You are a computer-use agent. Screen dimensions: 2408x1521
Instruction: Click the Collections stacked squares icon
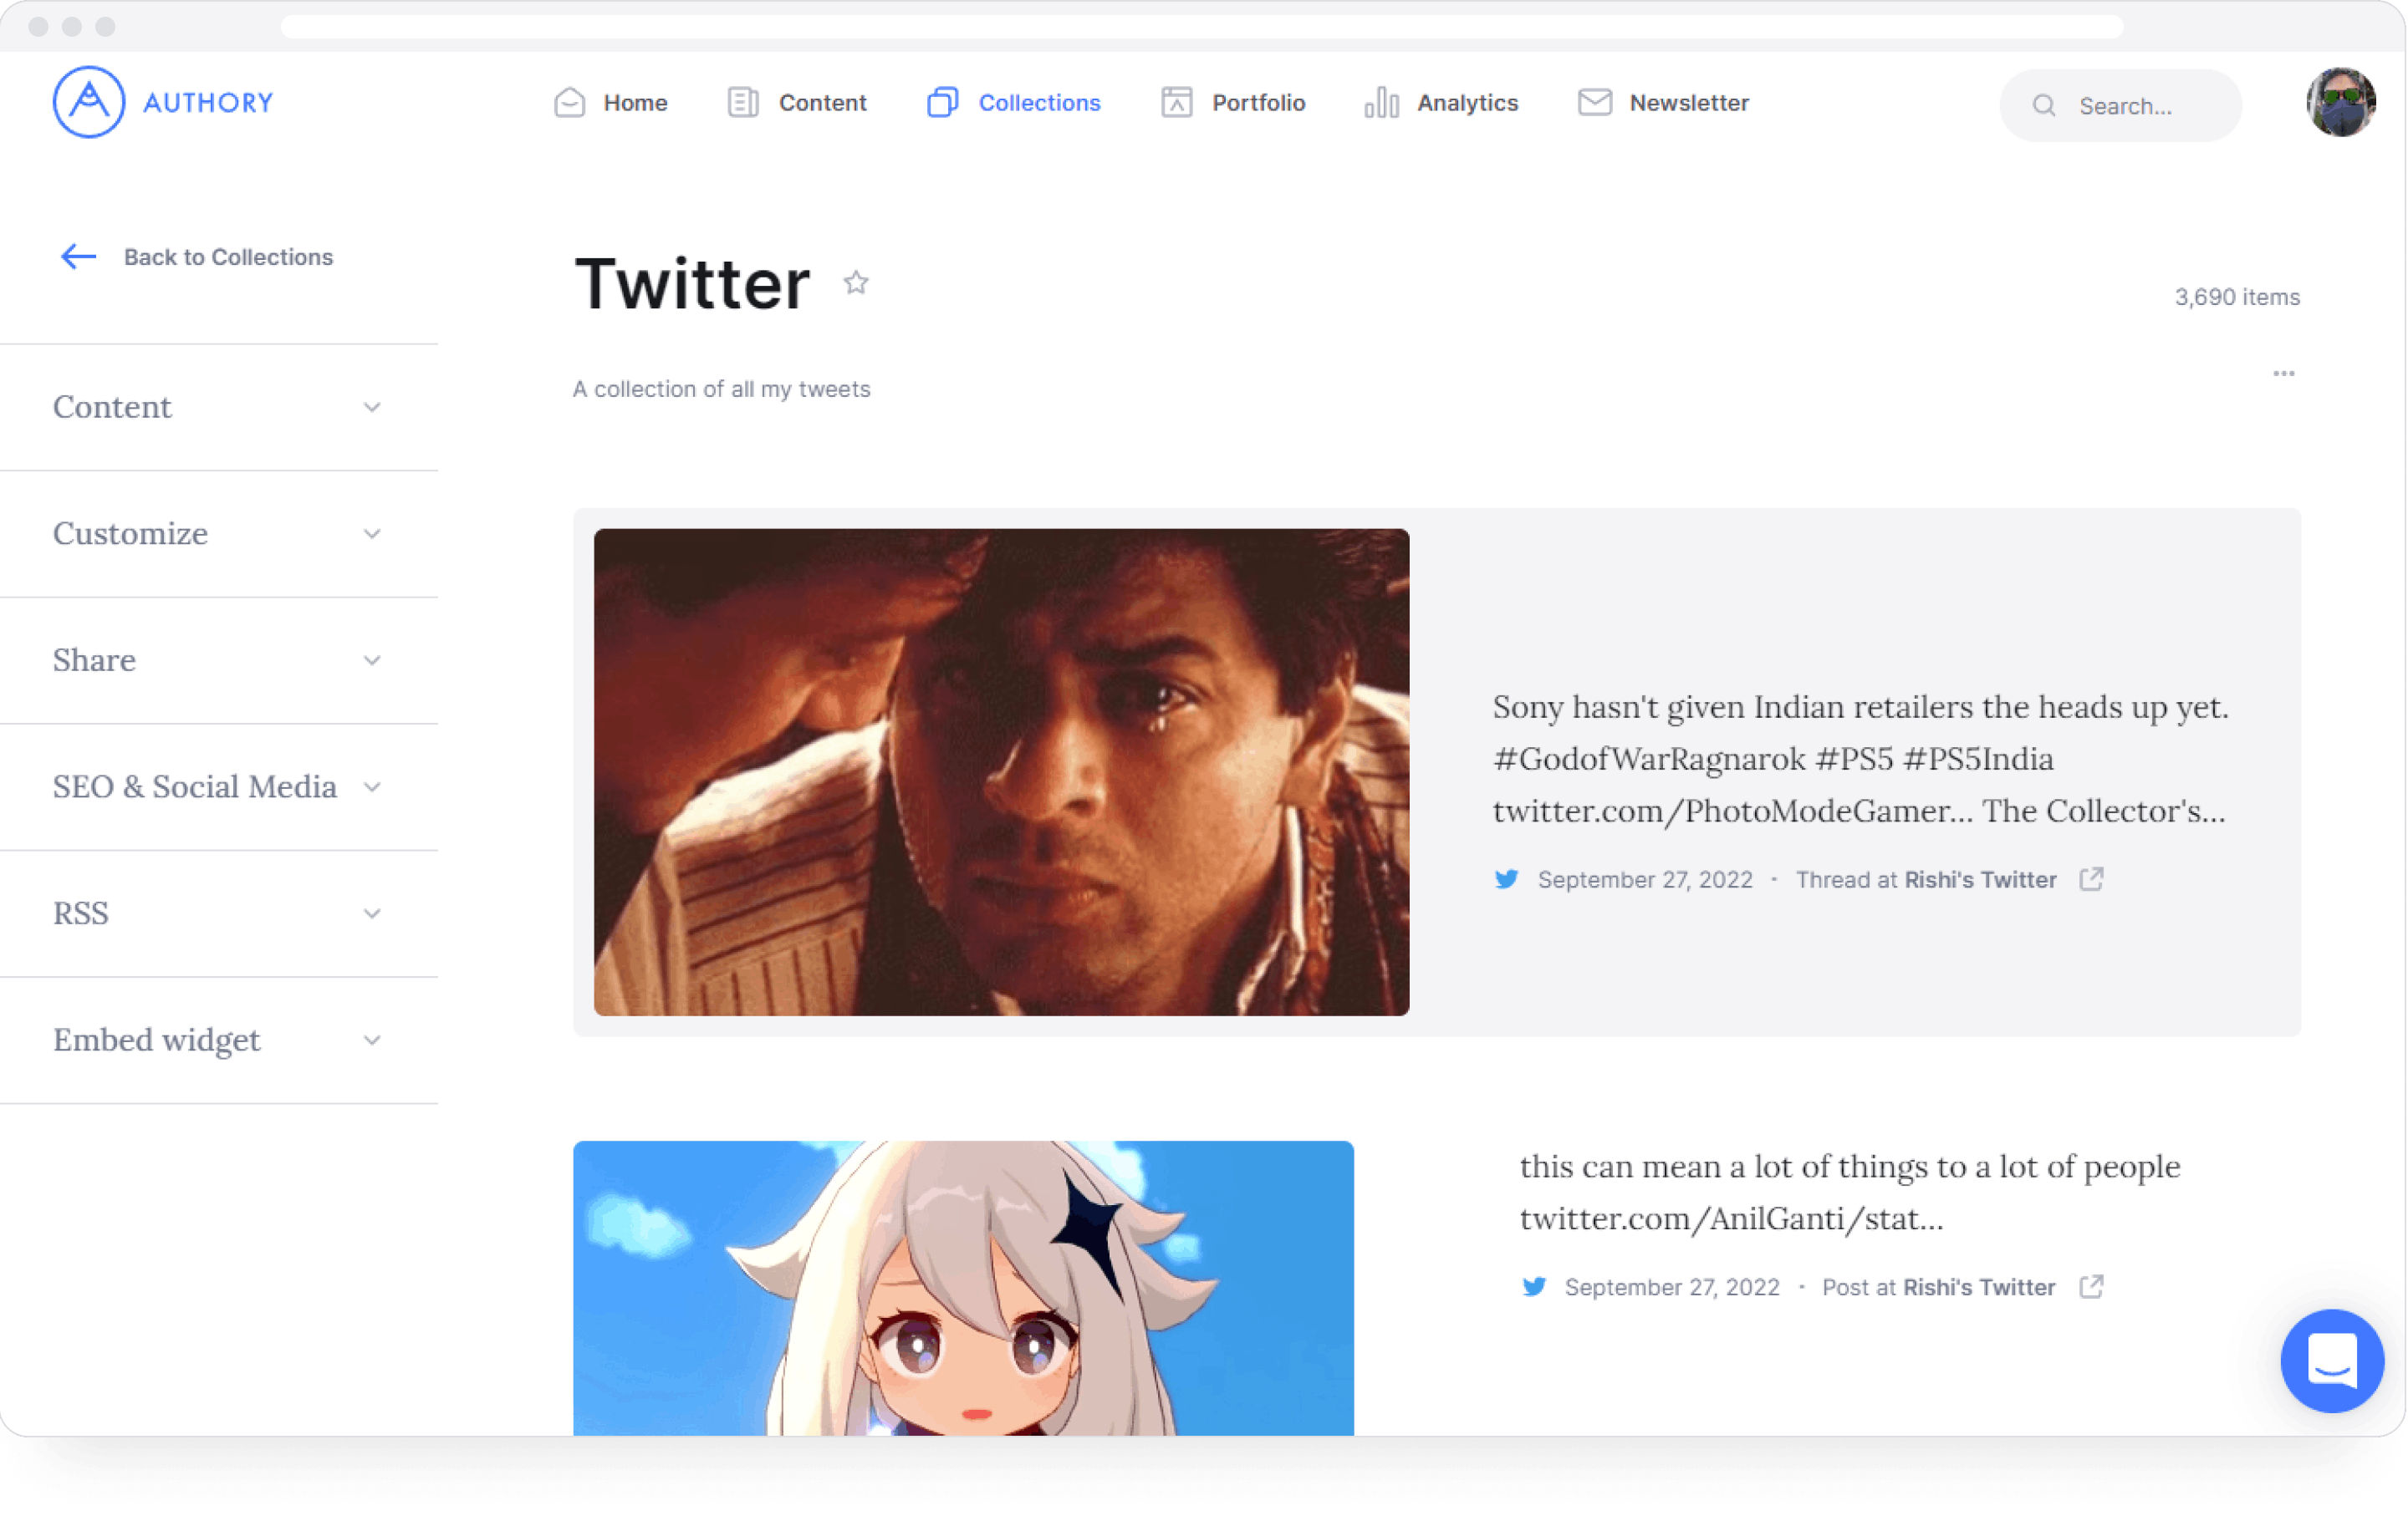942,102
